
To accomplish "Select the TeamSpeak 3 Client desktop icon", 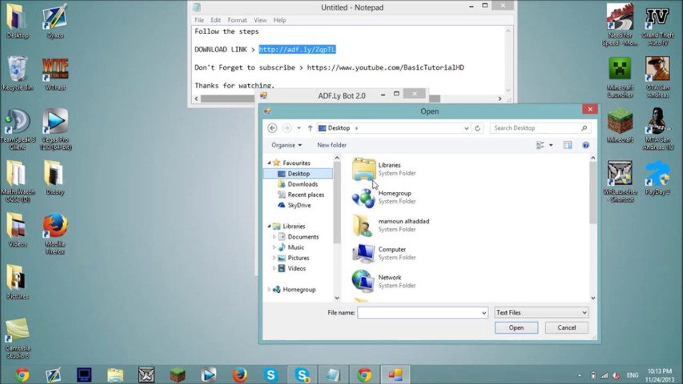I will [17, 129].
